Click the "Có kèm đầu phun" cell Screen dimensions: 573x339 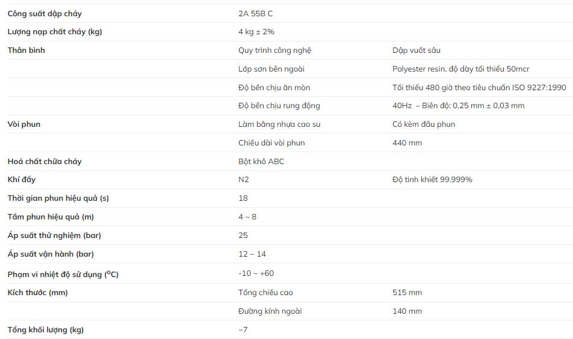pos(424,124)
